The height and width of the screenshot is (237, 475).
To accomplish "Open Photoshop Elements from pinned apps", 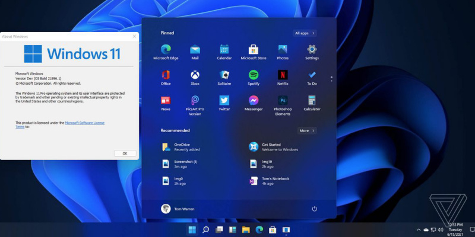I will [283, 101].
